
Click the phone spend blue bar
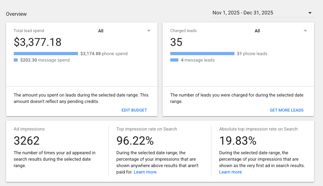pyautogui.click(x=46, y=54)
